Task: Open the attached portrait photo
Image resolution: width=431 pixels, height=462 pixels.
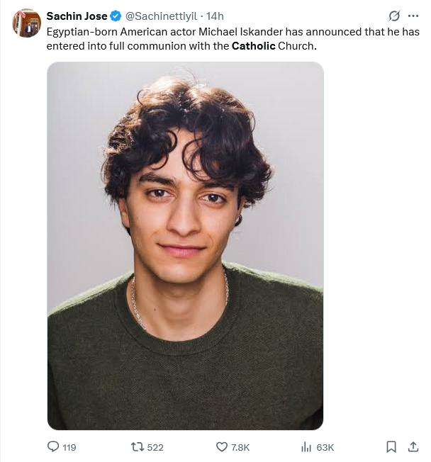Action: pyautogui.click(x=185, y=245)
